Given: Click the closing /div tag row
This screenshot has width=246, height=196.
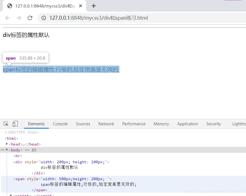Looking at the screenshot, I should [38, 173].
